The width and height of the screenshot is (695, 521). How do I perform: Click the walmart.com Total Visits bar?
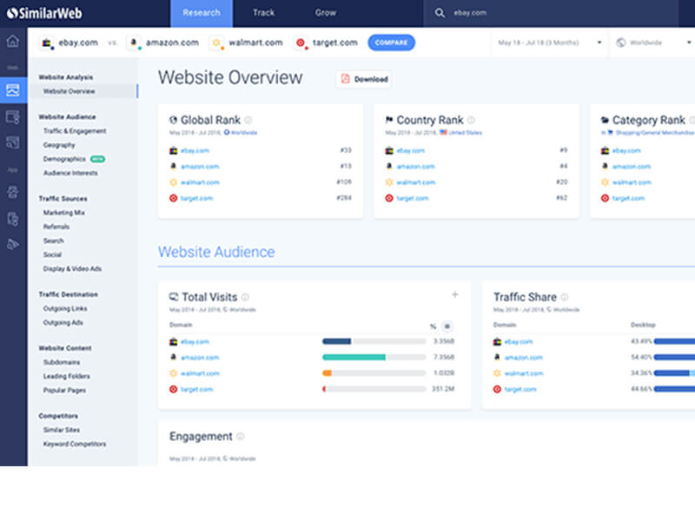click(374, 373)
